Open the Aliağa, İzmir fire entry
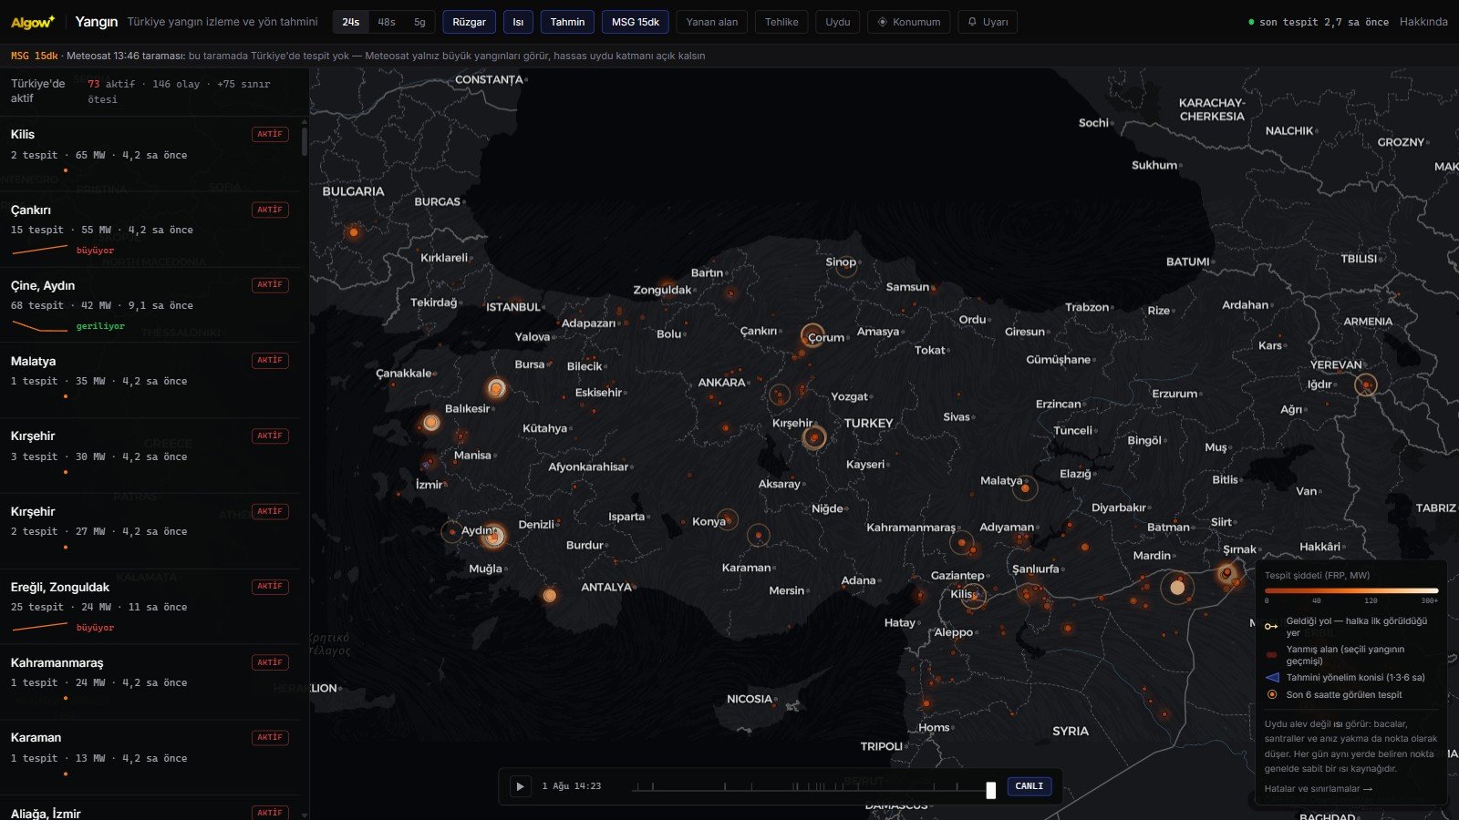Viewport: 1459px width, 820px height. coord(150,808)
